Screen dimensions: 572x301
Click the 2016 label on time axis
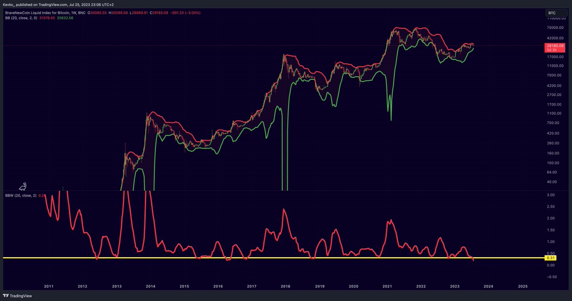tap(218, 286)
